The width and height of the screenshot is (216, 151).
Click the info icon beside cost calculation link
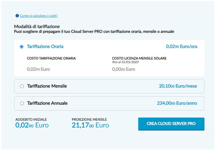pyautogui.click(x=17, y=16)
